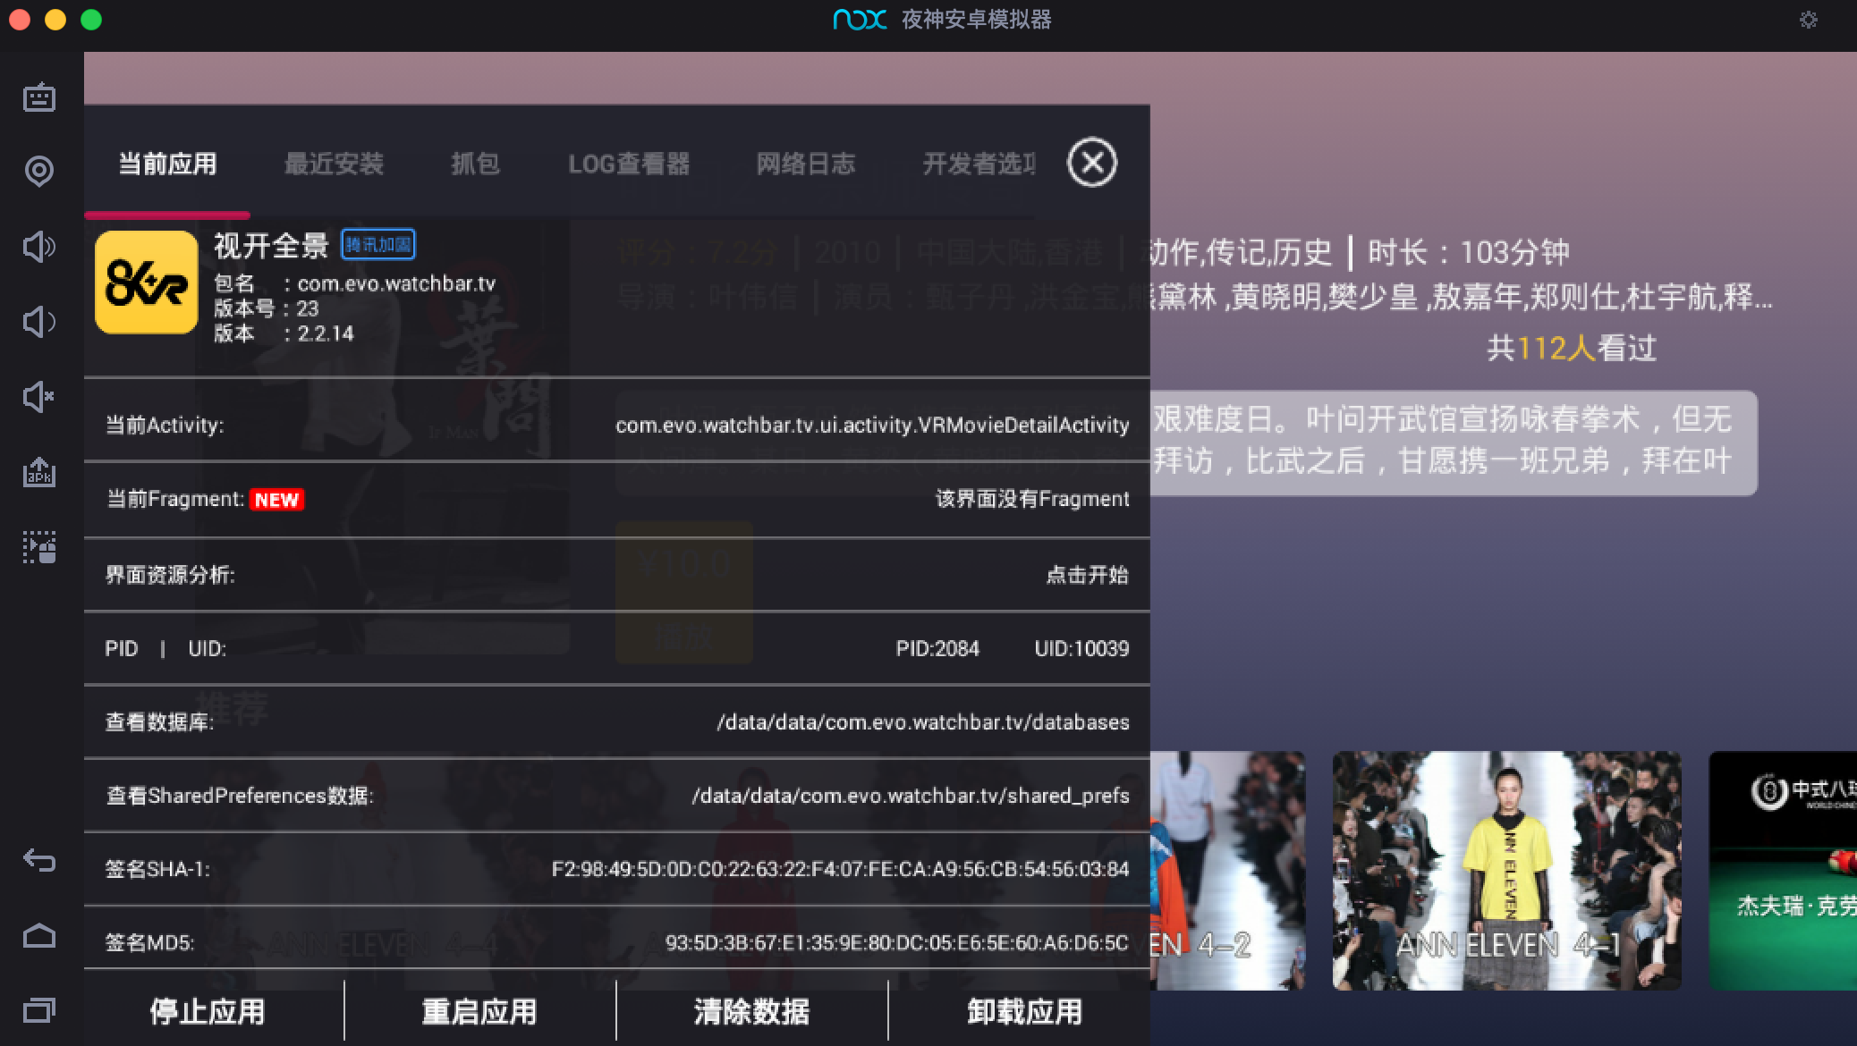The image size is (1857, 1046).
Task: Click the 时长：103分钟 duration text
Action: coord(1468,252)
